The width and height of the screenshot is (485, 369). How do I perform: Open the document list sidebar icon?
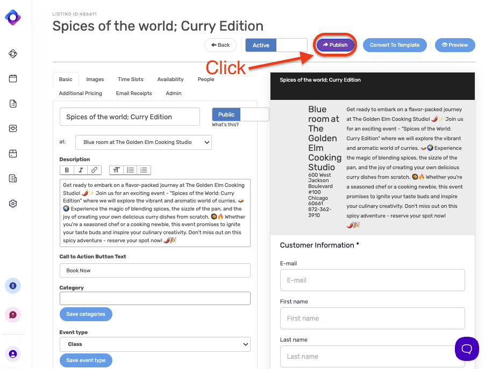[13, 104]
